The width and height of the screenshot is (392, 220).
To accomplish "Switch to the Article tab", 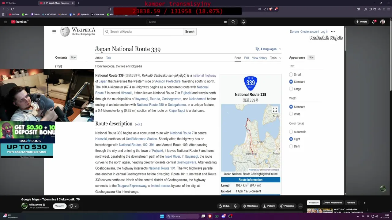I will pyautogui.click(x=99, y=58).
